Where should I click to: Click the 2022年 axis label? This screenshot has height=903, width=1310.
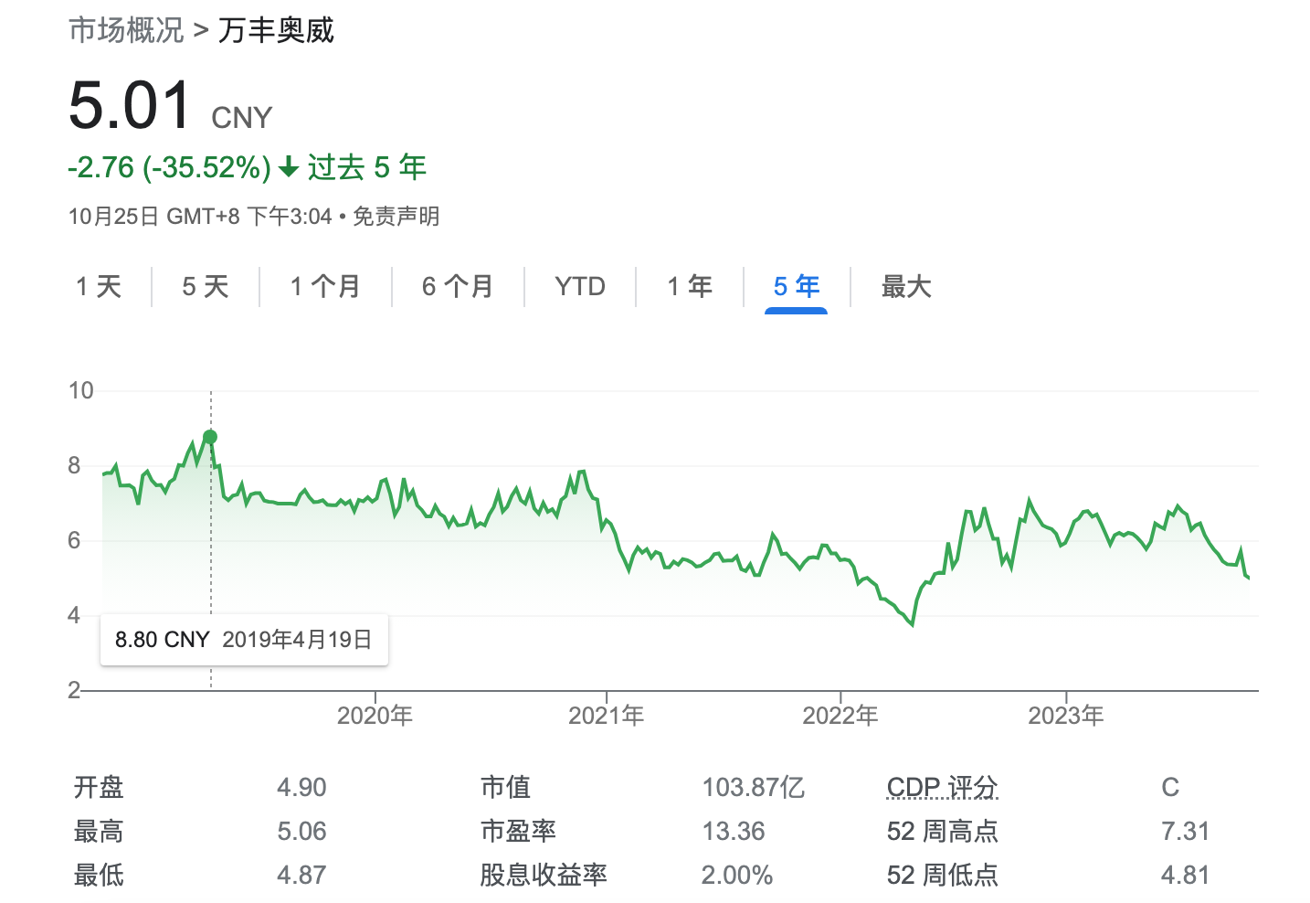(x=840, y=716)
